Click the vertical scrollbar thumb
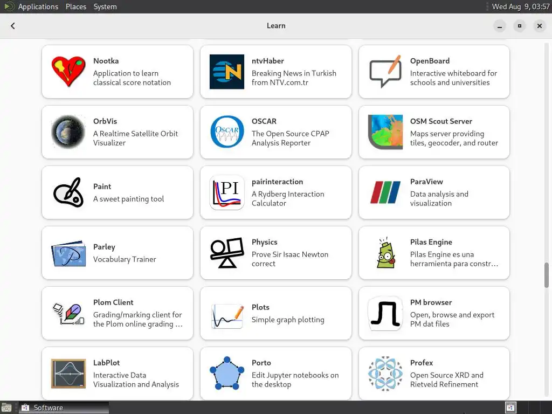This screenshot has width=552, height=414. coord(547,275)
